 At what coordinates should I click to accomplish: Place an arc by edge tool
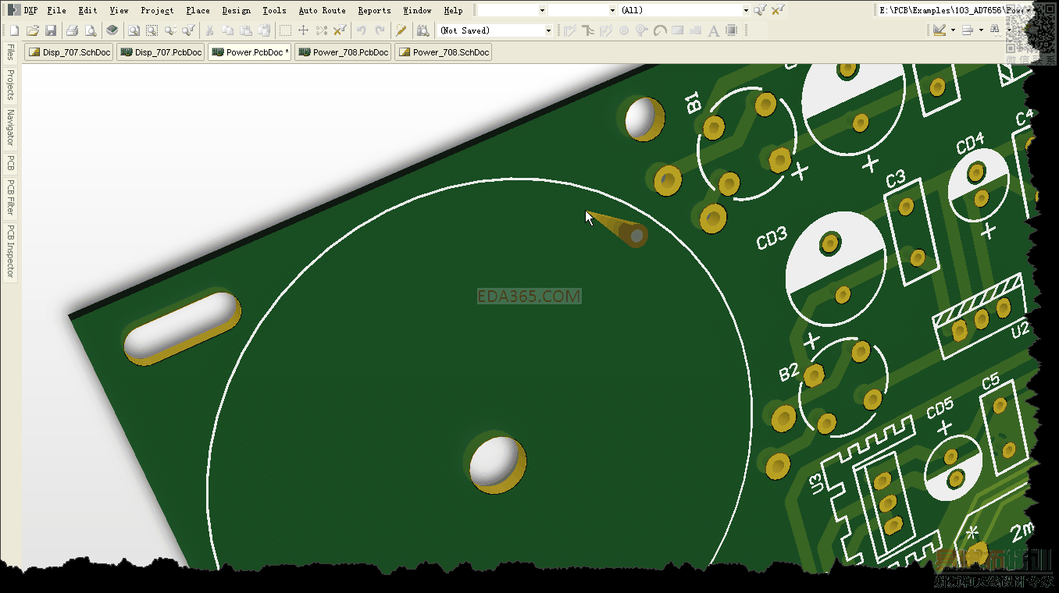pyautogui.click(x=660, y=30)
